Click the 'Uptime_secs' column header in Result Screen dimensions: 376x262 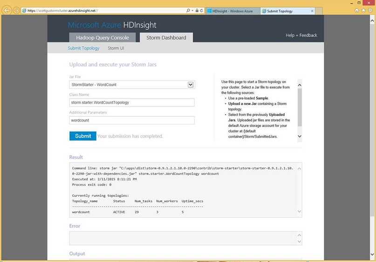click(x=192, y=201)
